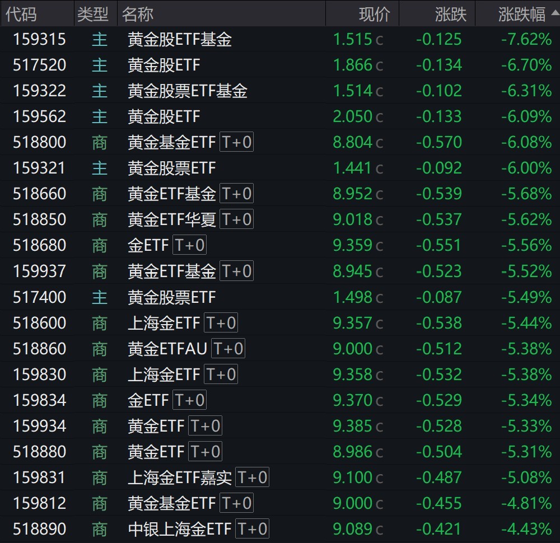Click the 类型 column header
Viewport: 560px width, 543px height.
[x=92, y=14]
